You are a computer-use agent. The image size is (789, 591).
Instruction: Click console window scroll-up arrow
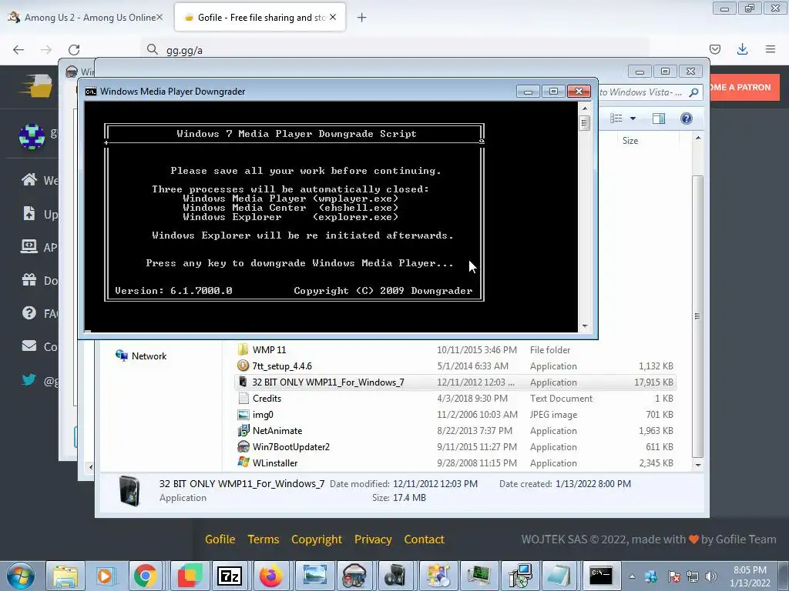point(585,108)
